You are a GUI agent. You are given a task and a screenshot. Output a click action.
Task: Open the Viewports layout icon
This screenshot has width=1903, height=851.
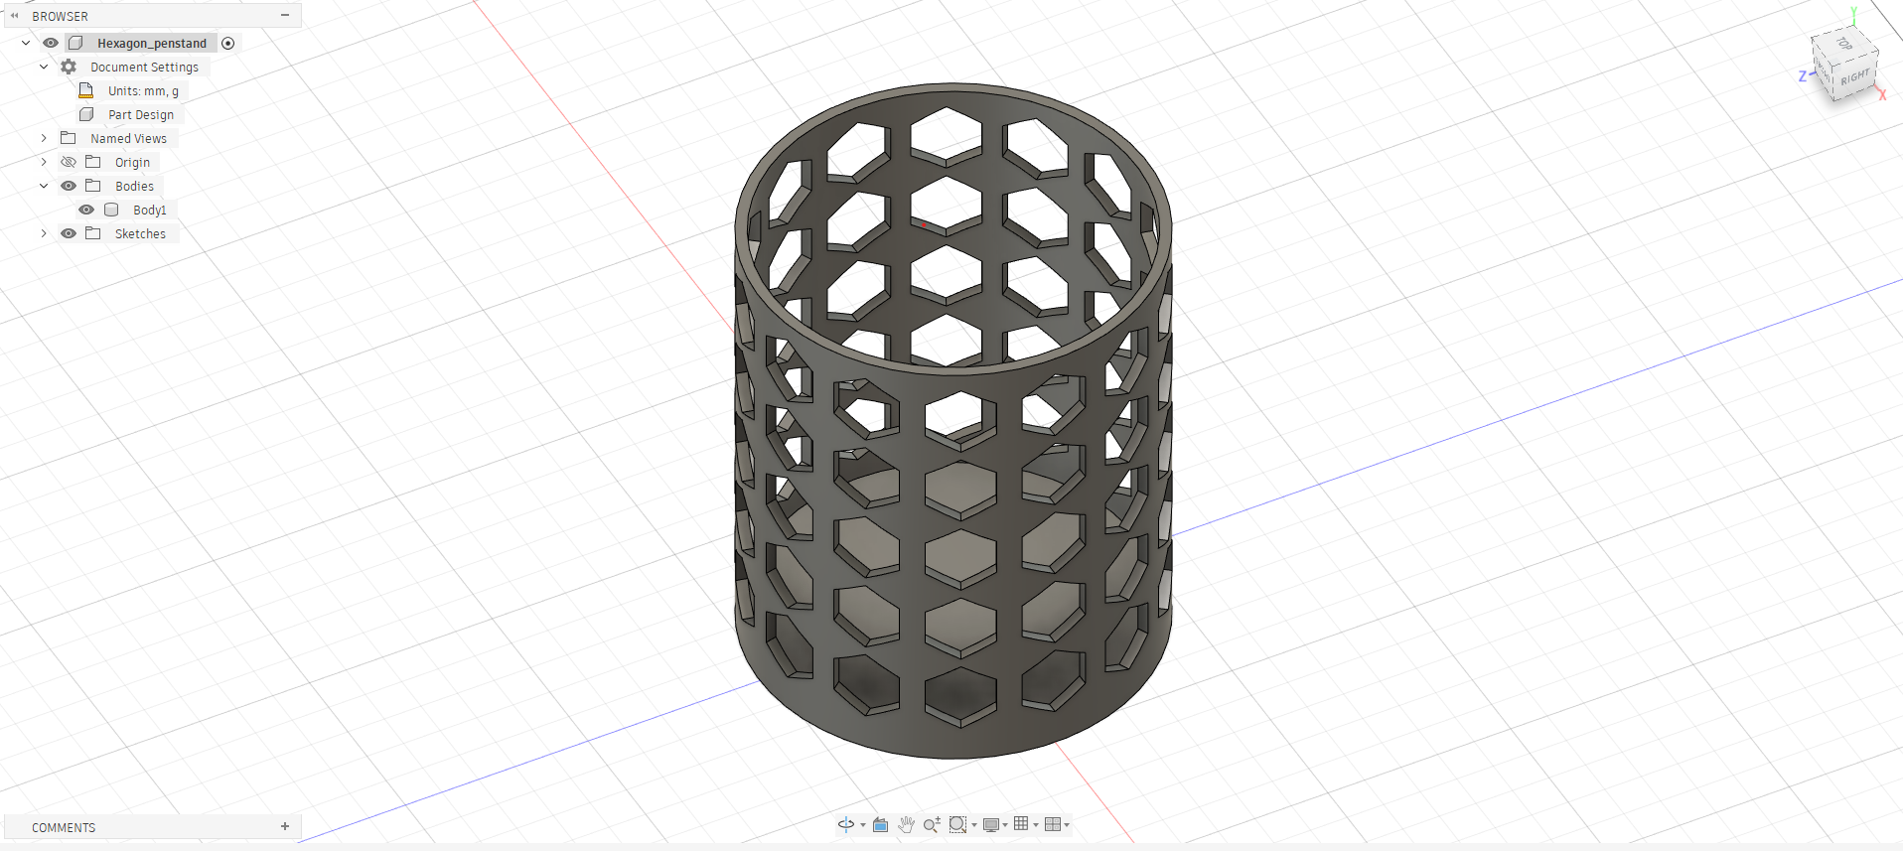(1053, 823)
